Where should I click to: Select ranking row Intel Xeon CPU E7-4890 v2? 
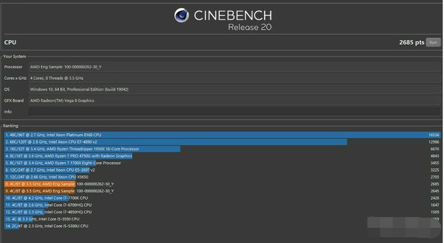[222, 142]
